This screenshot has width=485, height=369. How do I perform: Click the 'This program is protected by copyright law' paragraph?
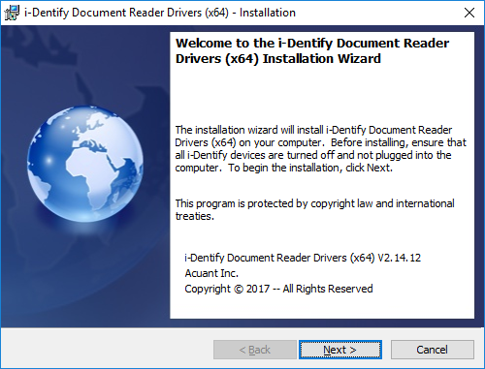point(314,210)
